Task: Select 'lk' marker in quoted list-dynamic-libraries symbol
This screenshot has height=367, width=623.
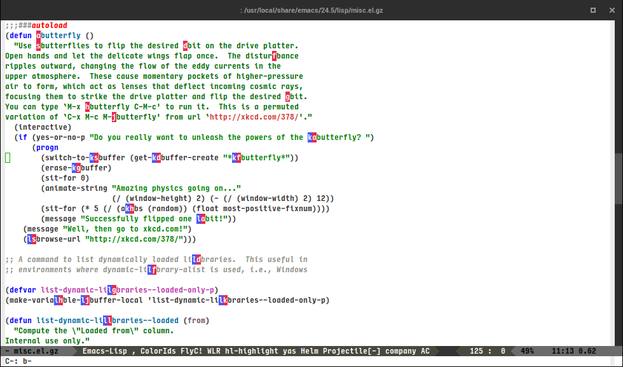Action: pyautogui.click(x=223, y=300)
